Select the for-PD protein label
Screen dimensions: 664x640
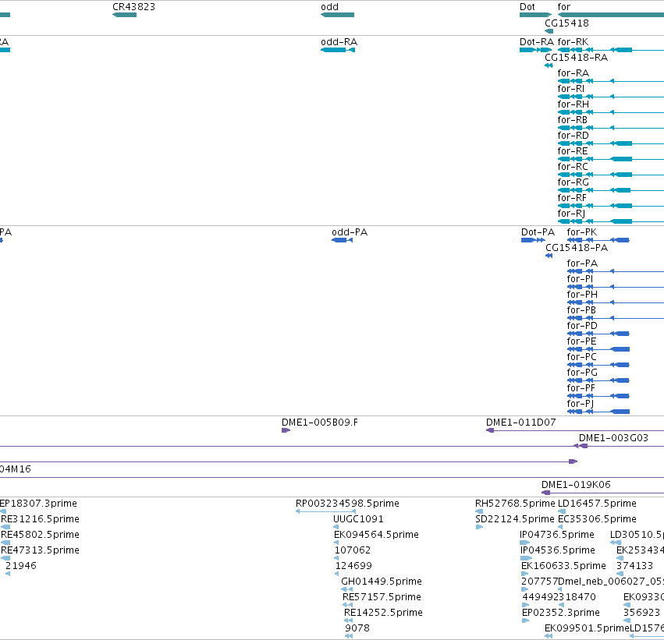pos(582,326)
